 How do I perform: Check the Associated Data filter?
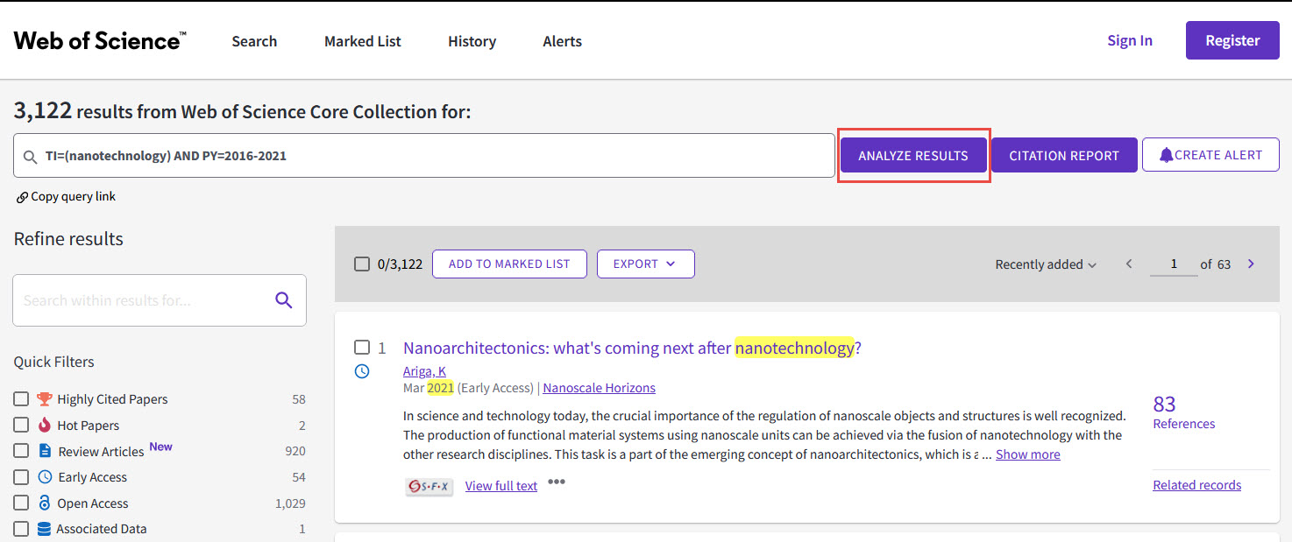21,529
